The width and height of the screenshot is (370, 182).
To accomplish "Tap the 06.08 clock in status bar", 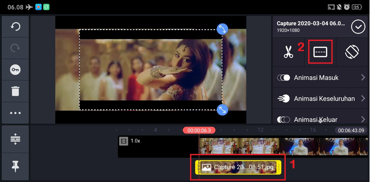I will coord(15,7).
